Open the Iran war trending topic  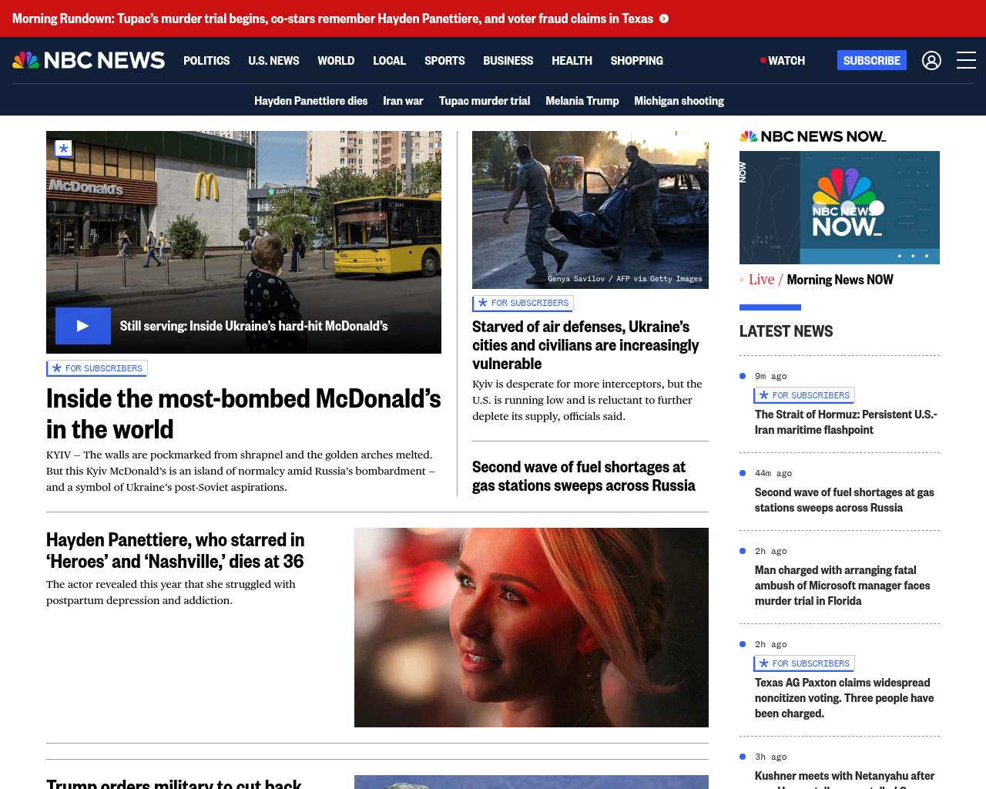(x=403, y=101)
